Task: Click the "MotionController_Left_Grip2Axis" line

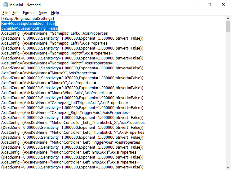Action: point(81,162)
